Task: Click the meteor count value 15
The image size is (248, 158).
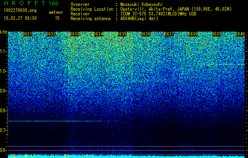Action: [57, 18]
